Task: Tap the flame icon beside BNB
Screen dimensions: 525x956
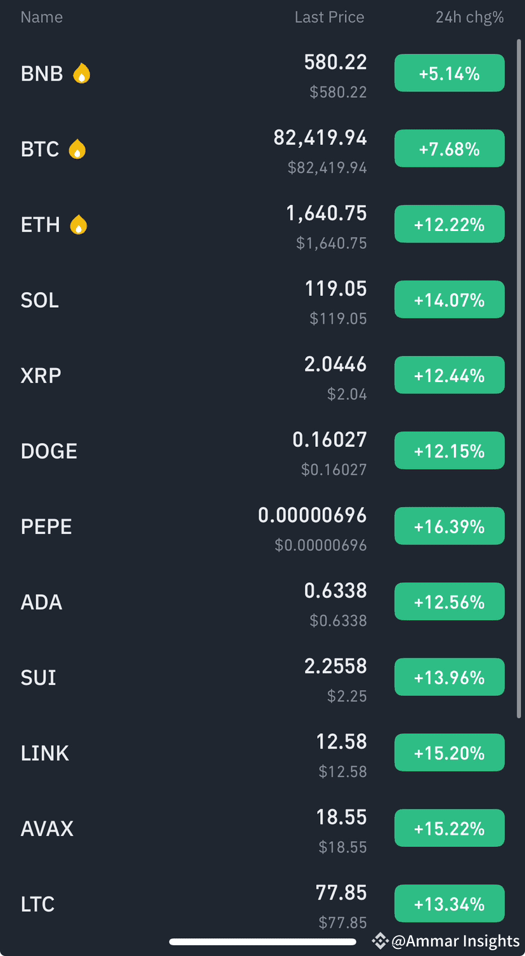Action: pos(81,74)
